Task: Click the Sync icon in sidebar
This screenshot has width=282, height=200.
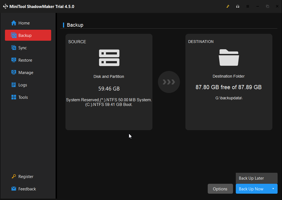Action: (14, 48)
